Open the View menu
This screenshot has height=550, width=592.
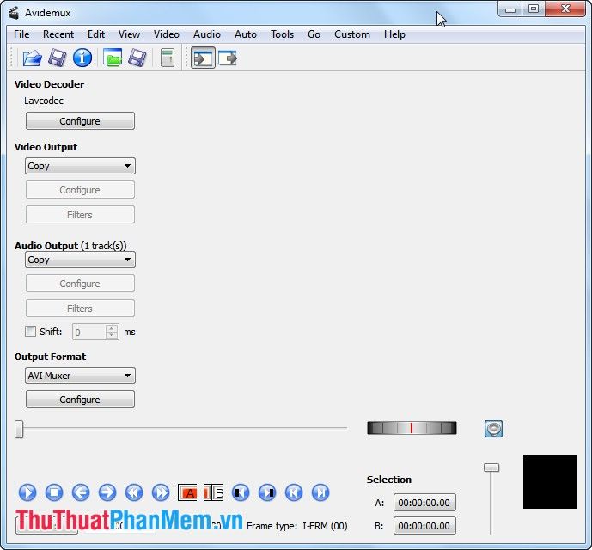pyautogui.click(x=129, y=34)
